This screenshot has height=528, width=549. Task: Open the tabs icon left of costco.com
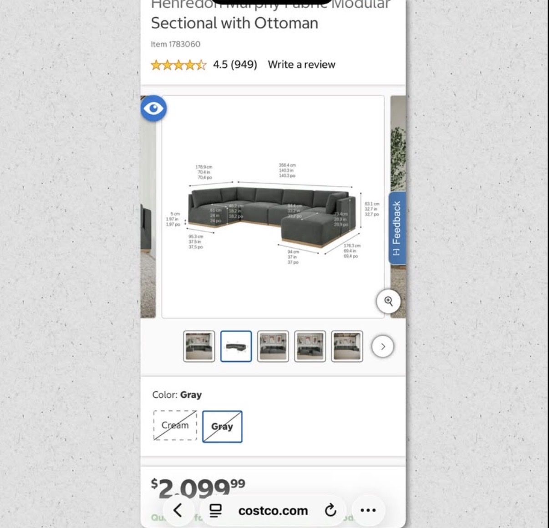(x=215, y=511)
